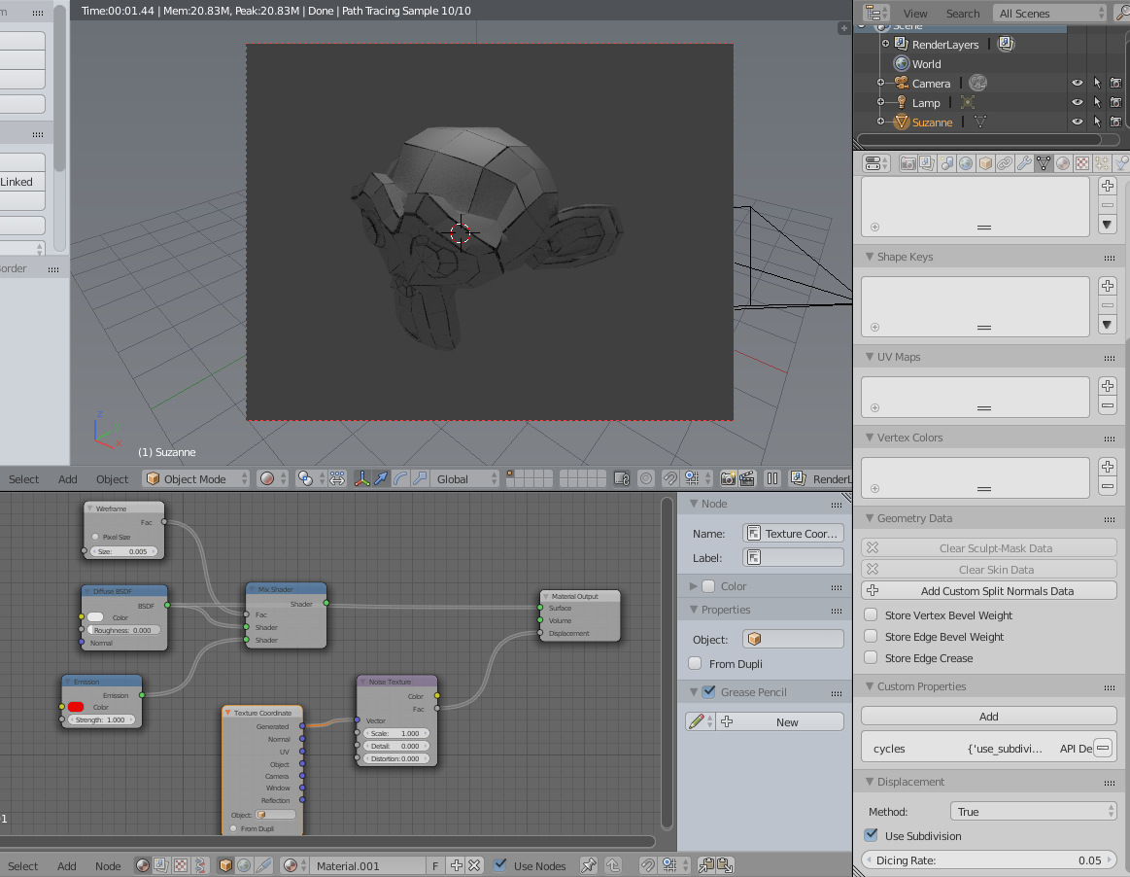Enable Store Vertex Bevel Weight
The width and height of the screenshot is (1130, 877).
point(871,614)
